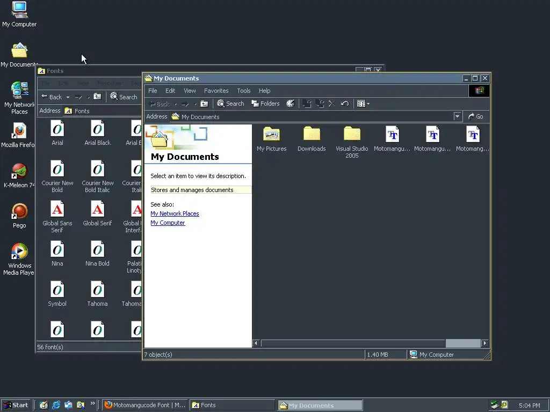This screenshot has width=550, height=412.
Task: Click the scroll right arrow in My Documents
Action: [485, 343]
